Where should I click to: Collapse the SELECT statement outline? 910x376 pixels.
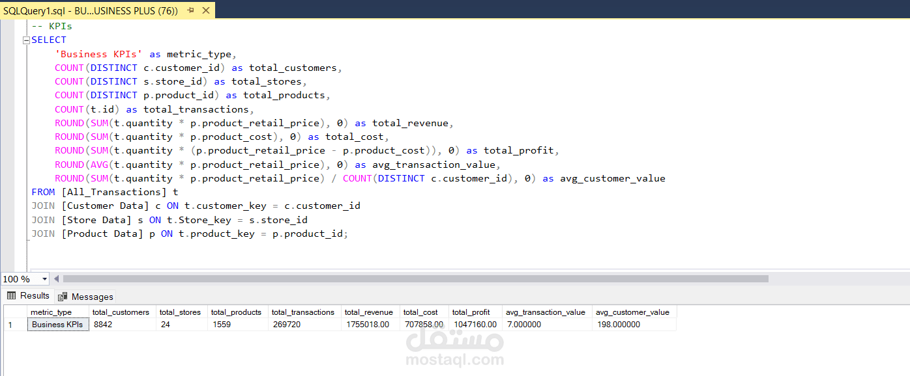[26, 40]
